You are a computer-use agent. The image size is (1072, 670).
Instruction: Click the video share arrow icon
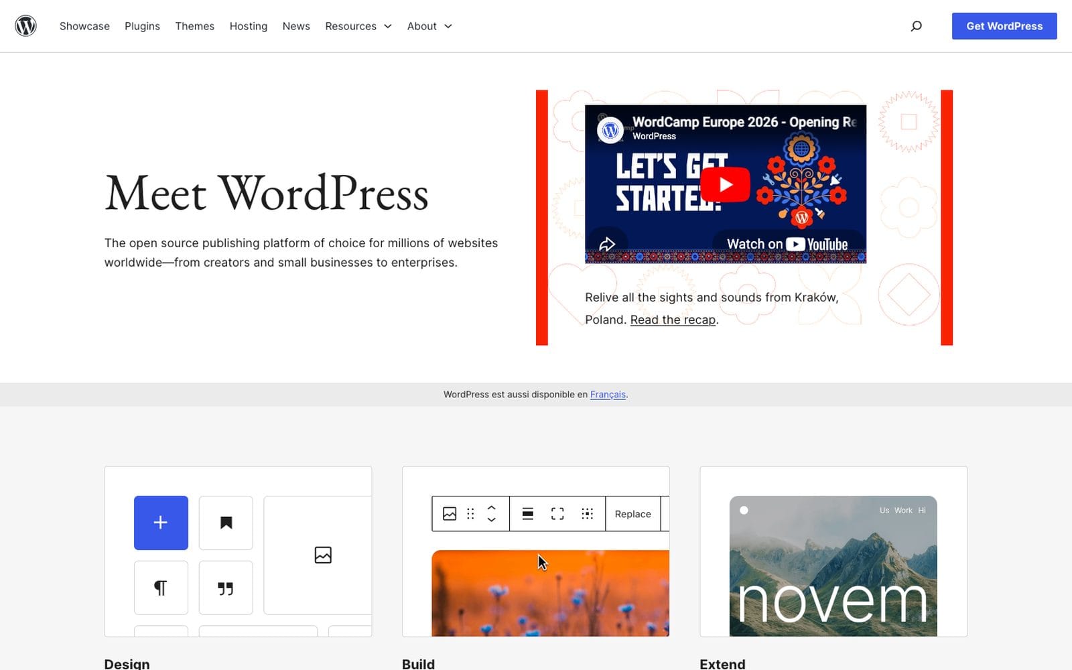point(607,245)
